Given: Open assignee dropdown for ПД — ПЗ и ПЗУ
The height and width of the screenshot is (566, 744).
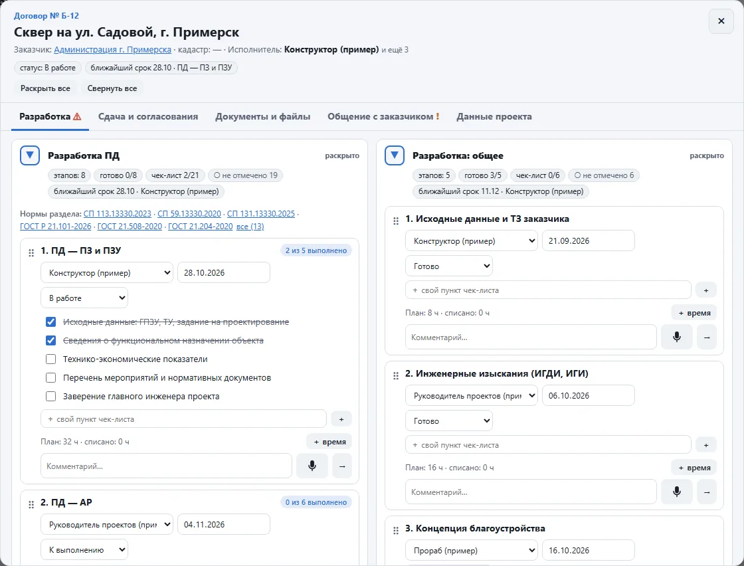Looking at the screenshot, I should pos(107,273).
